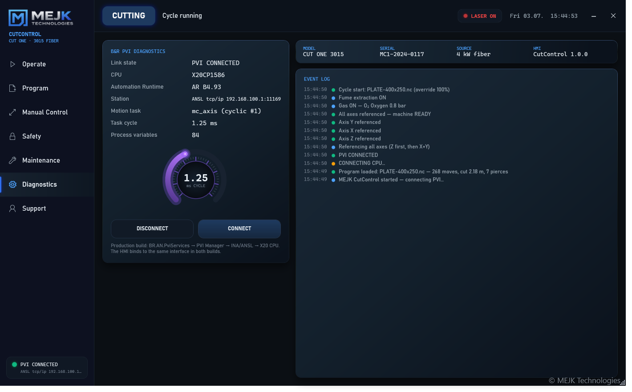Select the Diagnostics menu item
This screenshot has width=632, height=392.
[47, 184]
